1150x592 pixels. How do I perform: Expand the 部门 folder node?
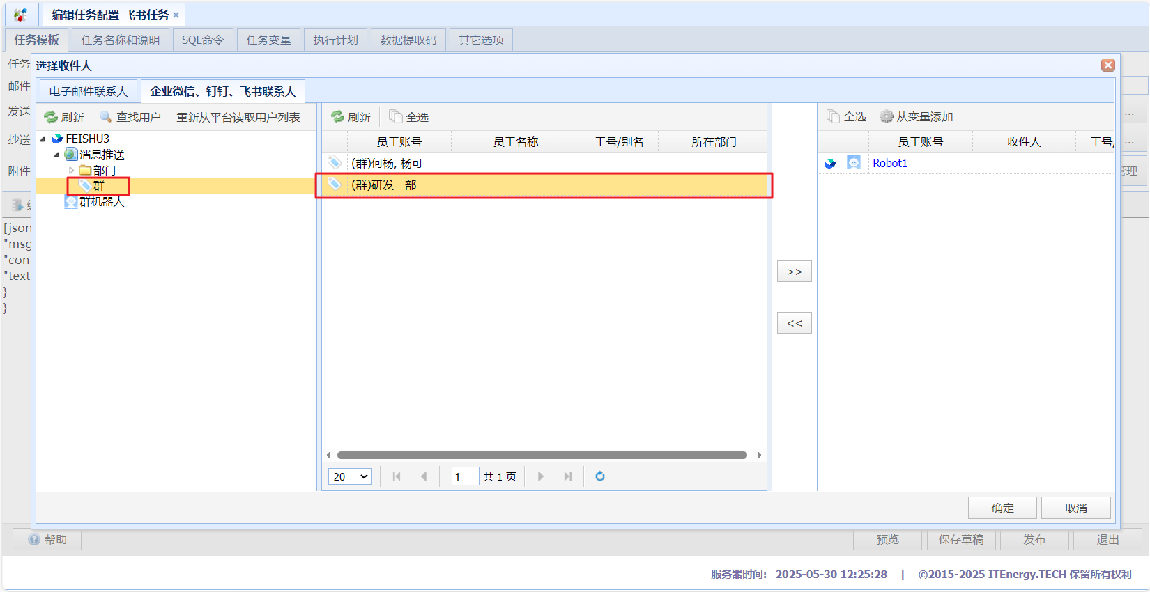[71, 170]
